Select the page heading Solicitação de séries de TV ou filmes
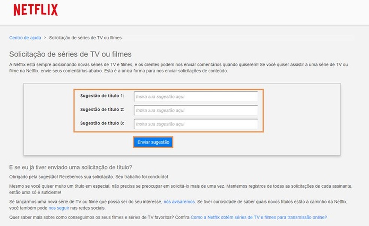This screenshot has height=226, width=369. (71, 54)
